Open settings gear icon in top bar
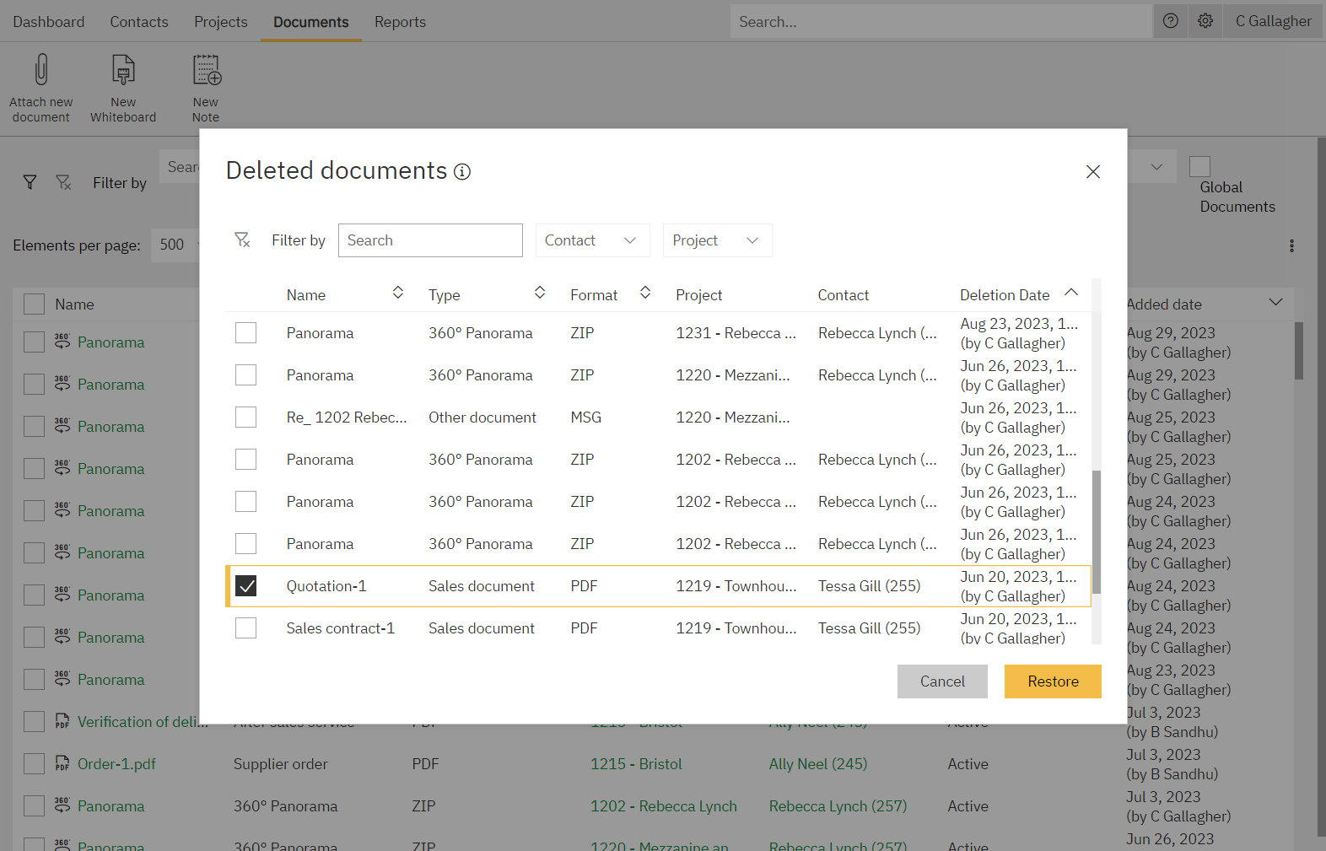The height and width of the screenshot is (851, 1326). pos(1205,21)
